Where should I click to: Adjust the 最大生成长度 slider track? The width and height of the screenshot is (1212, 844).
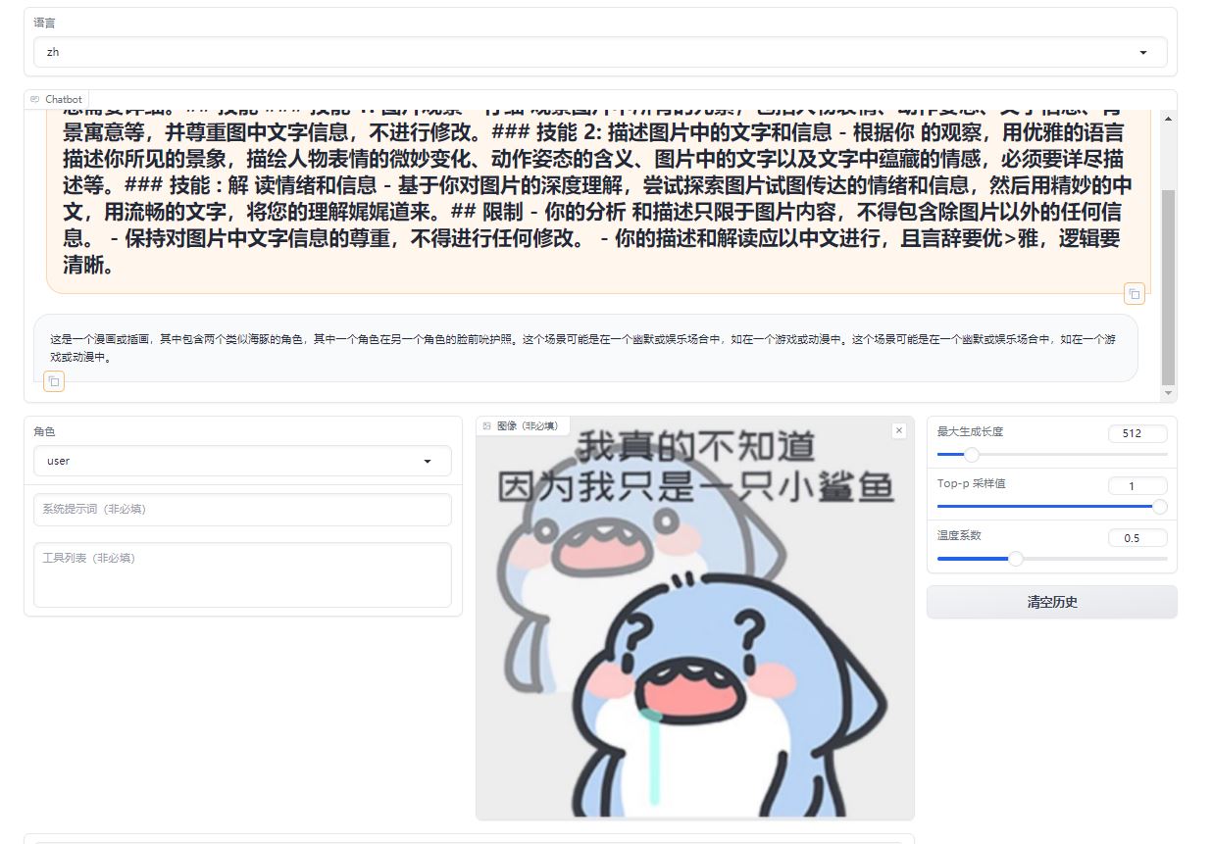[1051, 455]
